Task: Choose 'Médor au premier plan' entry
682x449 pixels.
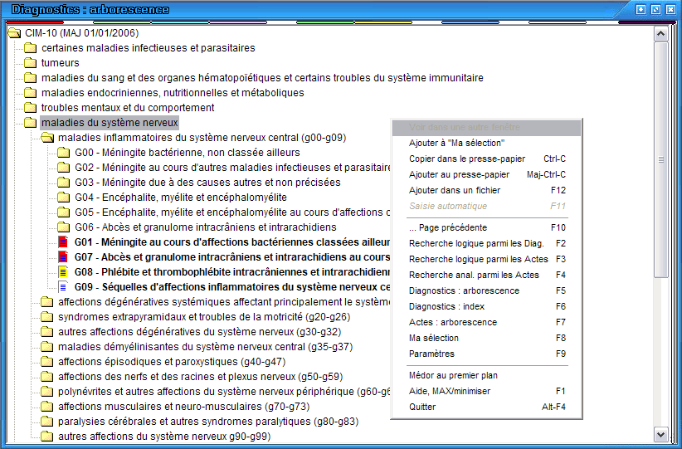Action: click(486, 375)
